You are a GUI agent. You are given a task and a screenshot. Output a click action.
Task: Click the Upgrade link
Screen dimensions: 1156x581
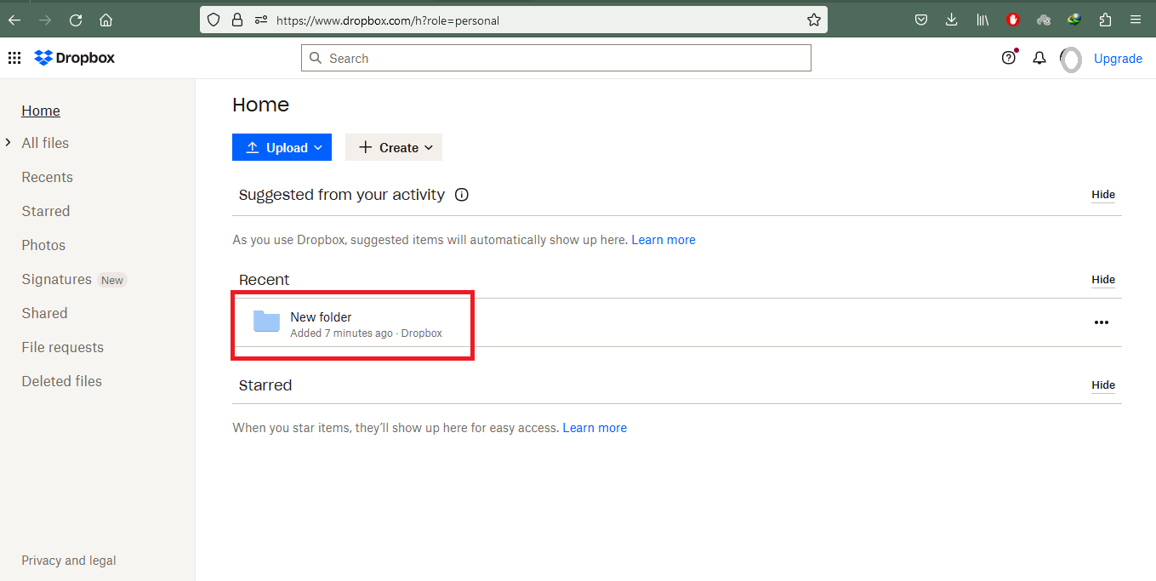point(1118,59)
